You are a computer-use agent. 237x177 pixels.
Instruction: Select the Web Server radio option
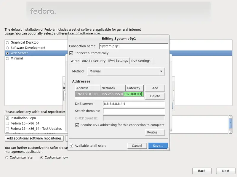pos(7,53)
